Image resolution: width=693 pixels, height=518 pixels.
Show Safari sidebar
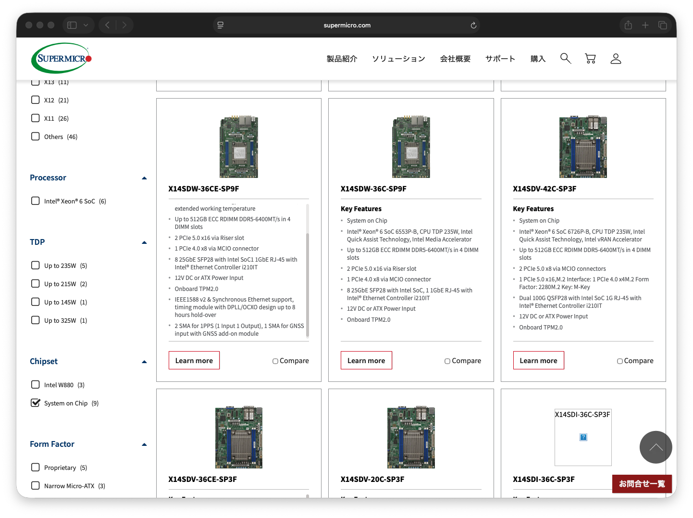tap(72, 25)
